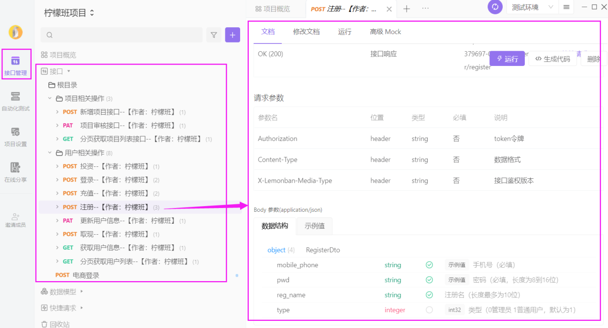This screenshot has height=328, width=608.
Task: Open 项目设置 sidebar icon
Action: 15,136
